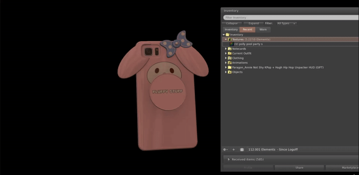359x175 pixels.
Task: Select the Paragon_Annie Not Shy KPop folder label
Action: tap(278, 67)
